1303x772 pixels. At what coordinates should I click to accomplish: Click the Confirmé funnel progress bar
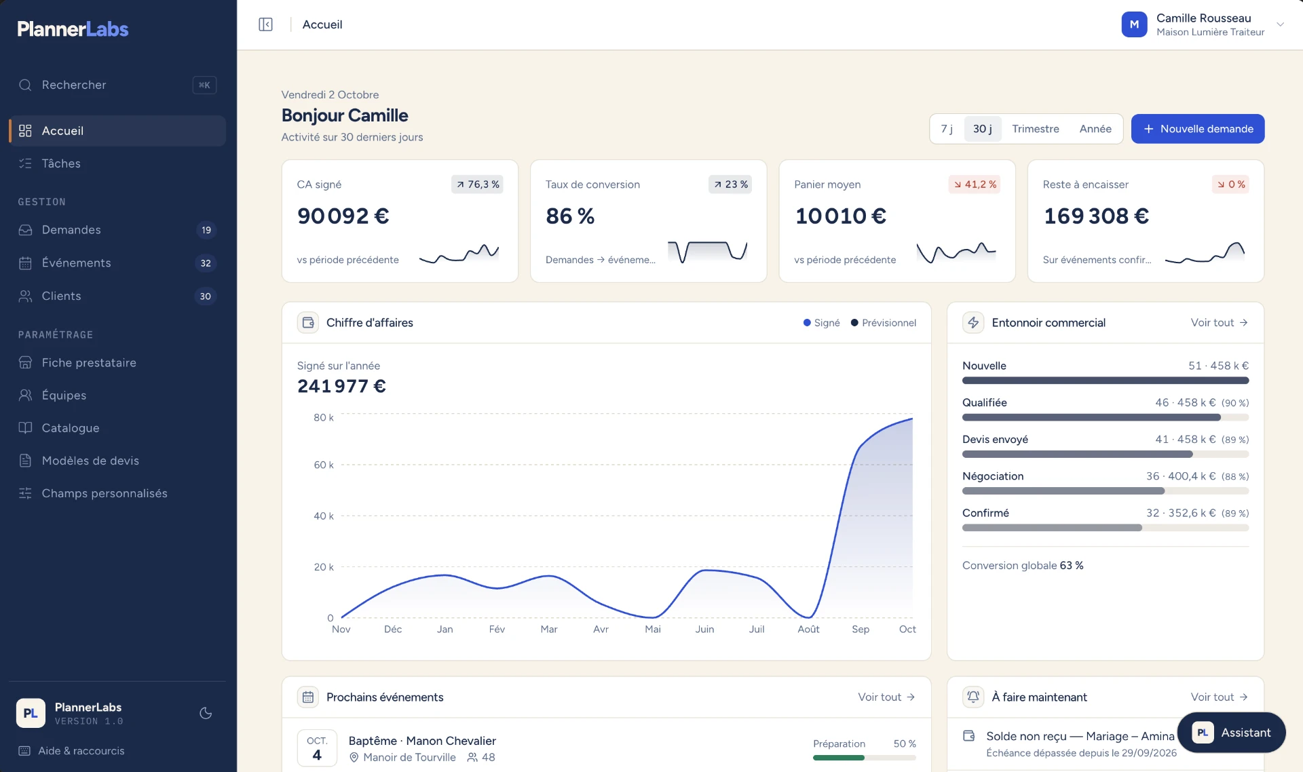[x=1106, y=527]
